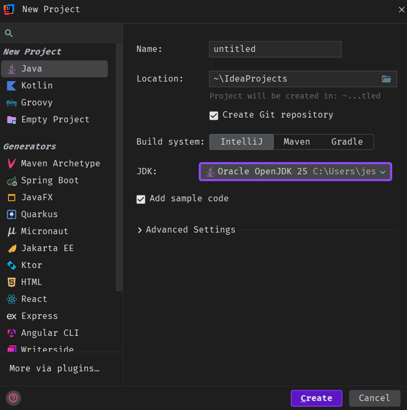This screenshot has width=407, height=410.
Task: Click the Name input field
Action: (275, 49)
